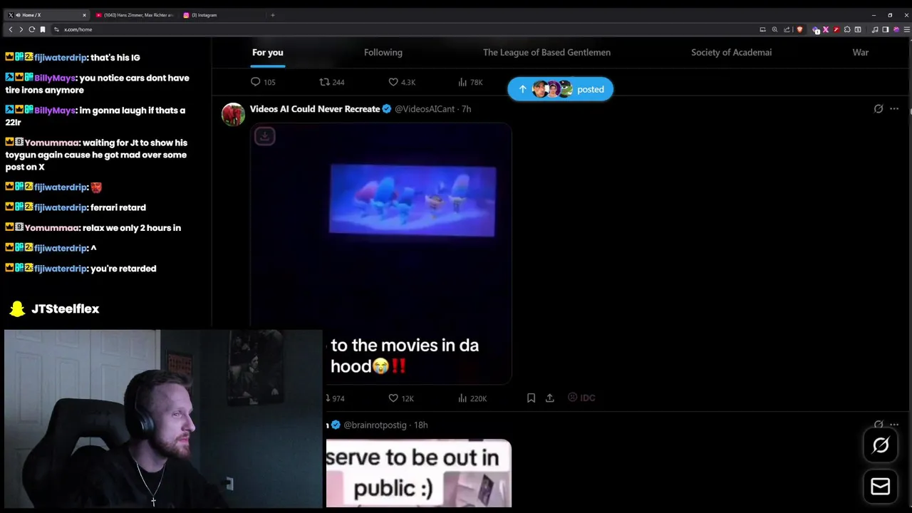Like the post with 4.3K likes

coord(393,82)
